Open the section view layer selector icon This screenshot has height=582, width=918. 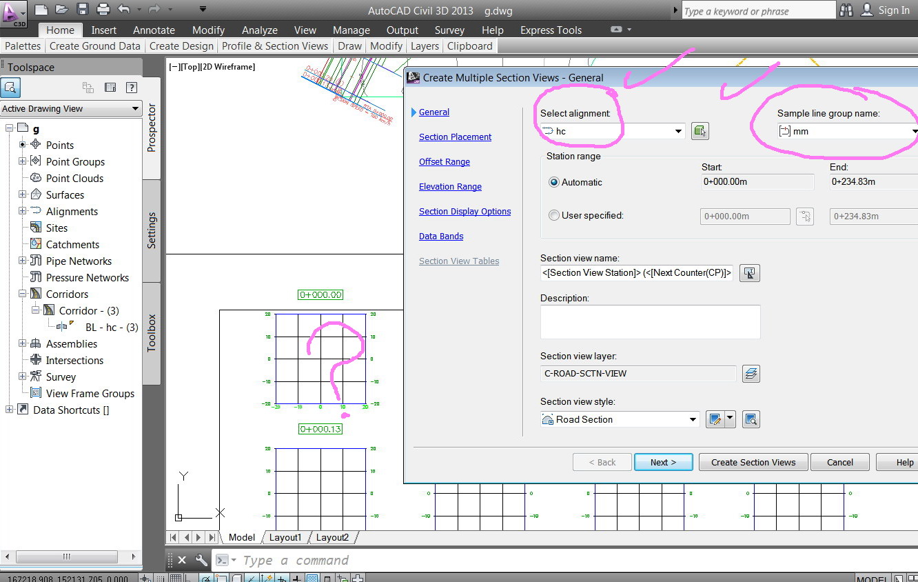tap(751, 374)
